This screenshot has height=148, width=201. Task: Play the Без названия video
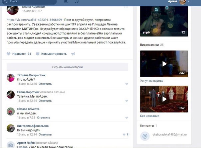coord(164,99)
